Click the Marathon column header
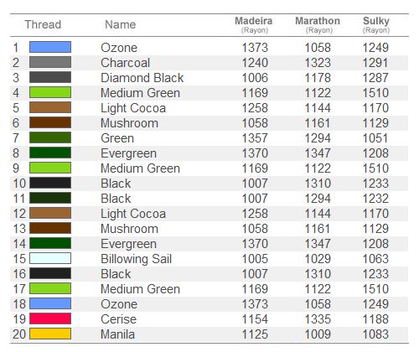Screen dimensions: 419x352 pyautogui.click(x=318, y=24)
